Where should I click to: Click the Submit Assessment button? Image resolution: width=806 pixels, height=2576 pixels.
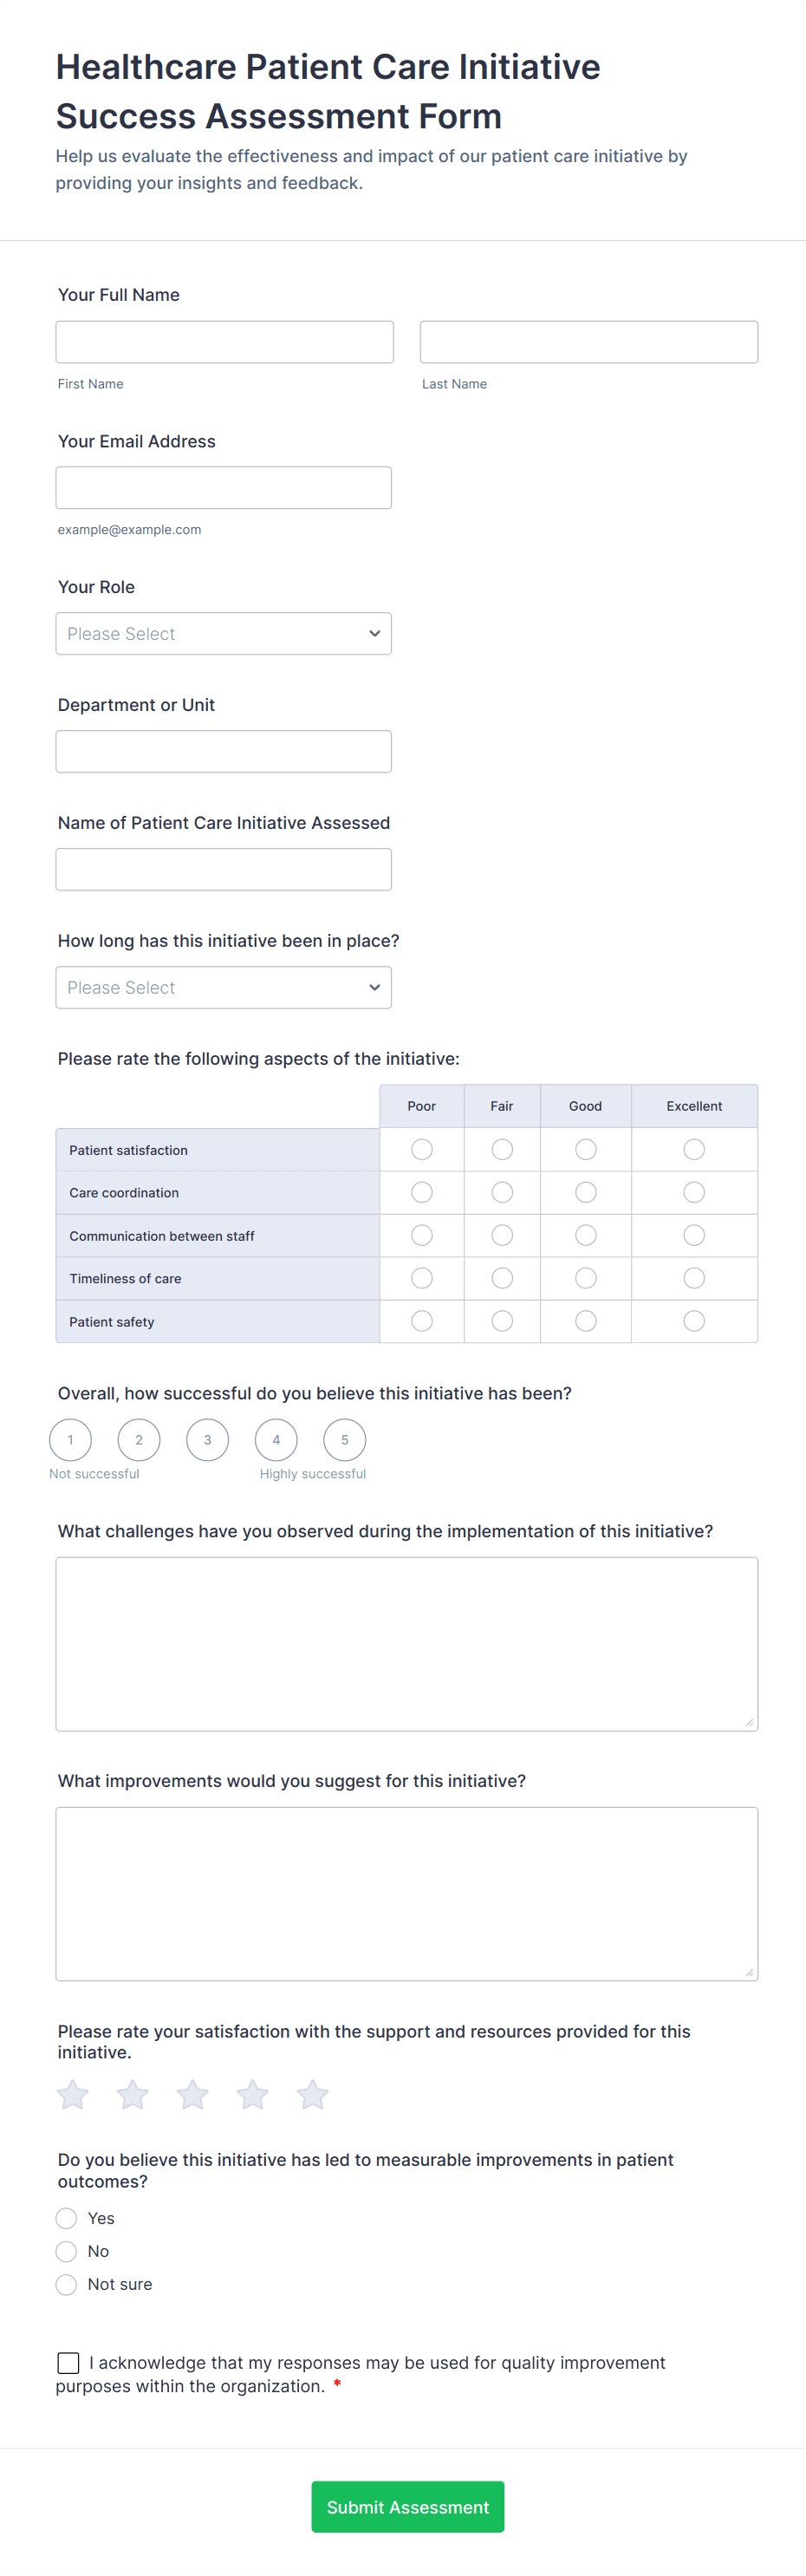(408, 2507)
